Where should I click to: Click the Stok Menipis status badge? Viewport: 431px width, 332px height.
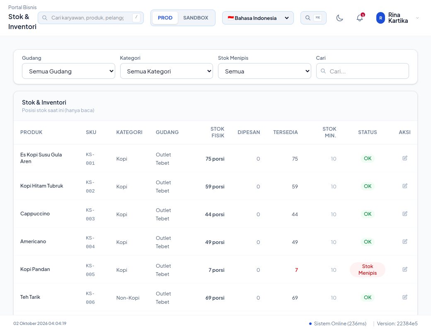coord(367,269)
